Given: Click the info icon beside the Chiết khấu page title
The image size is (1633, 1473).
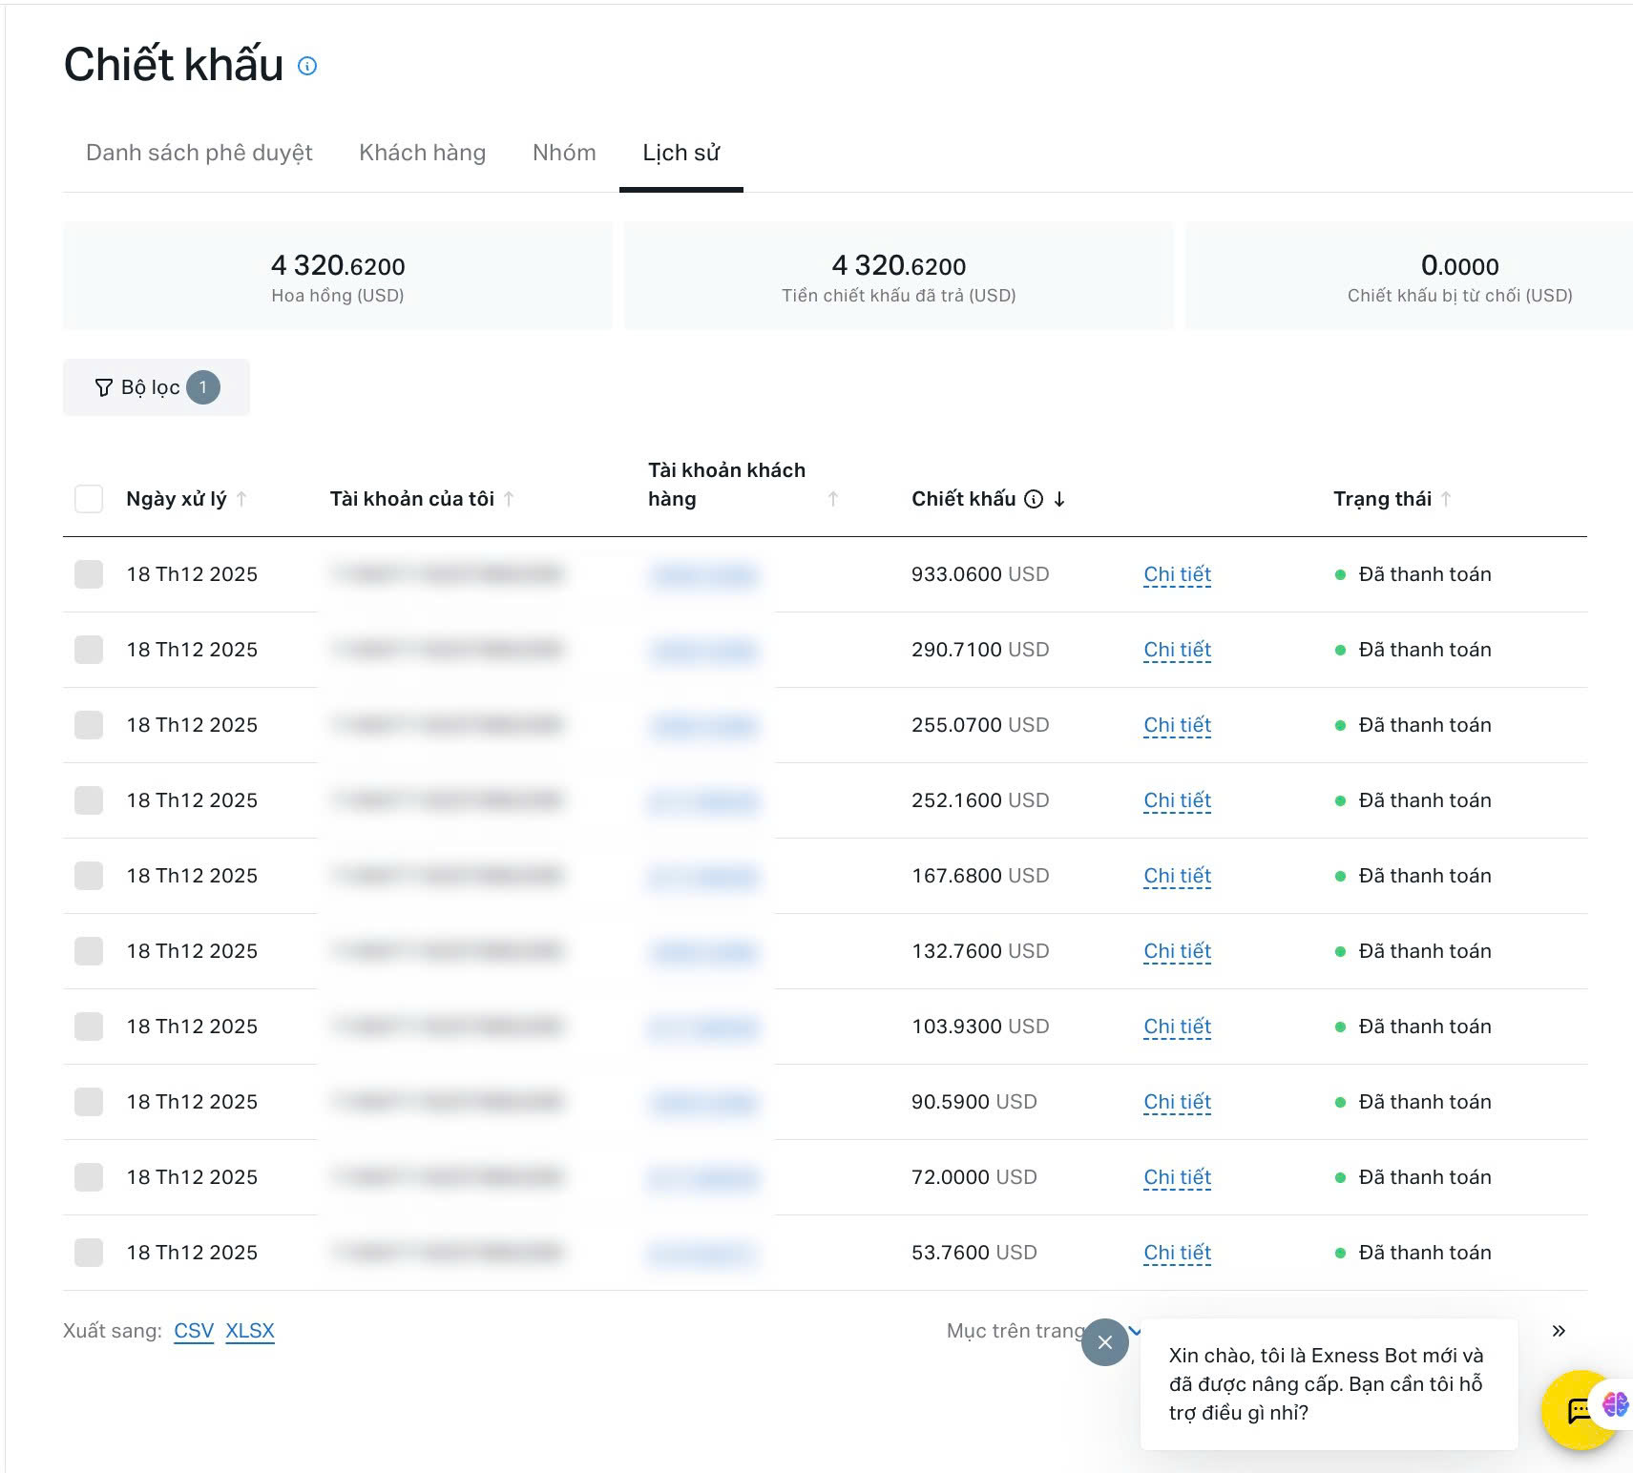Looking at the screenshot, I should [306, 67].
